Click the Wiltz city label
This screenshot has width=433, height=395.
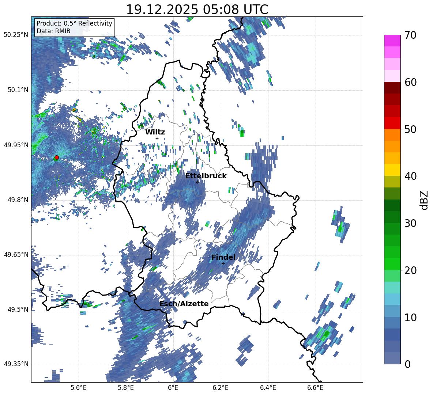[x=155, y=132]
